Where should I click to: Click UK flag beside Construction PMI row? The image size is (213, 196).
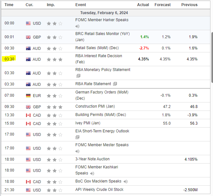[x=28, y=106]
